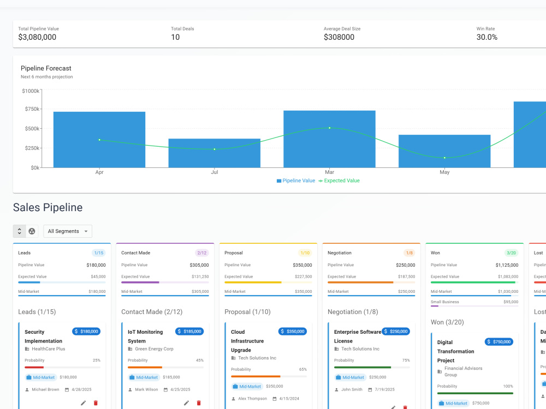Screen dimensions: 546x409
Task: Click the $750,000 value chip on Digital Transformation
Action: tap(498, 342)
